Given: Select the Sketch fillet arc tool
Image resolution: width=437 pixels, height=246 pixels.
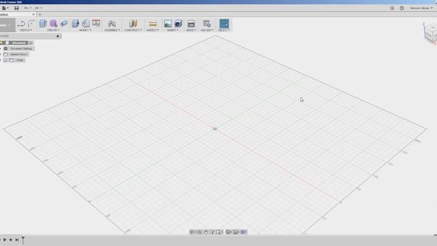Looking at the screenshot, I should pos(31,24).
